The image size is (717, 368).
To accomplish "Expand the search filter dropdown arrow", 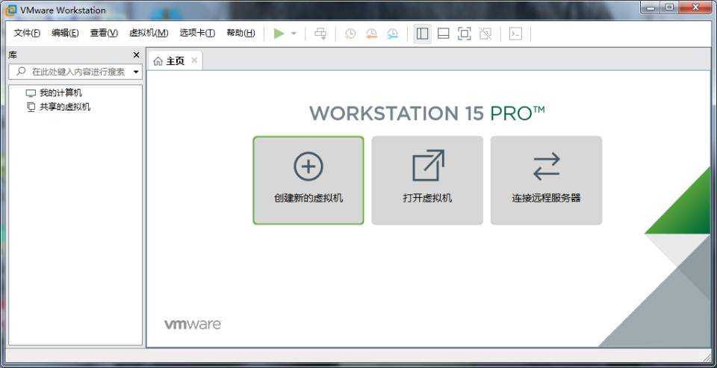I will [136, 72].
